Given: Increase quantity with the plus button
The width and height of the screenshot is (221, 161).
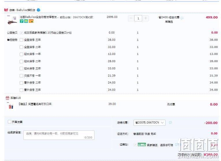Looking at the screenshot, I should [x=146, y=18].
